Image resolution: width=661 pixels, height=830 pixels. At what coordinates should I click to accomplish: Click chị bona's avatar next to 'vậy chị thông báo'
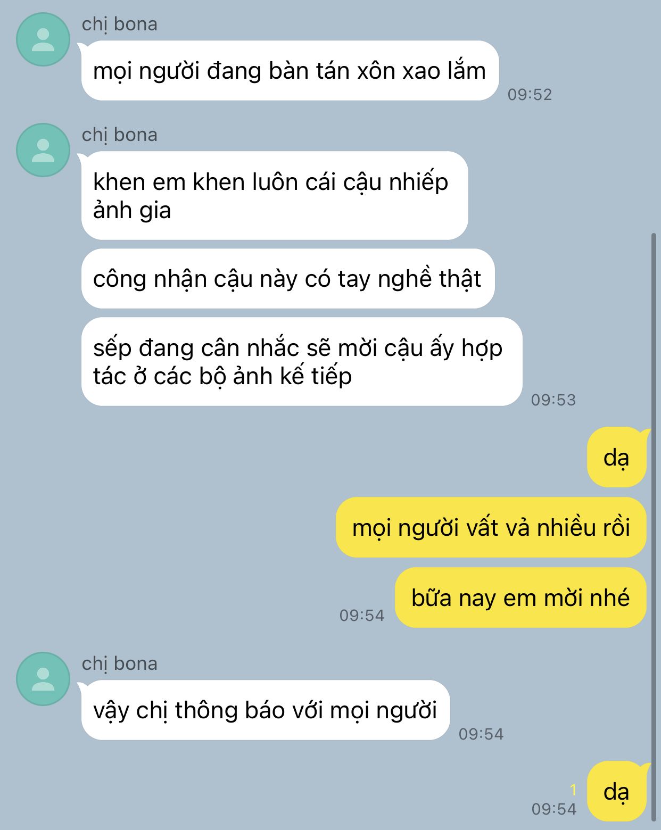click(43, 679)
